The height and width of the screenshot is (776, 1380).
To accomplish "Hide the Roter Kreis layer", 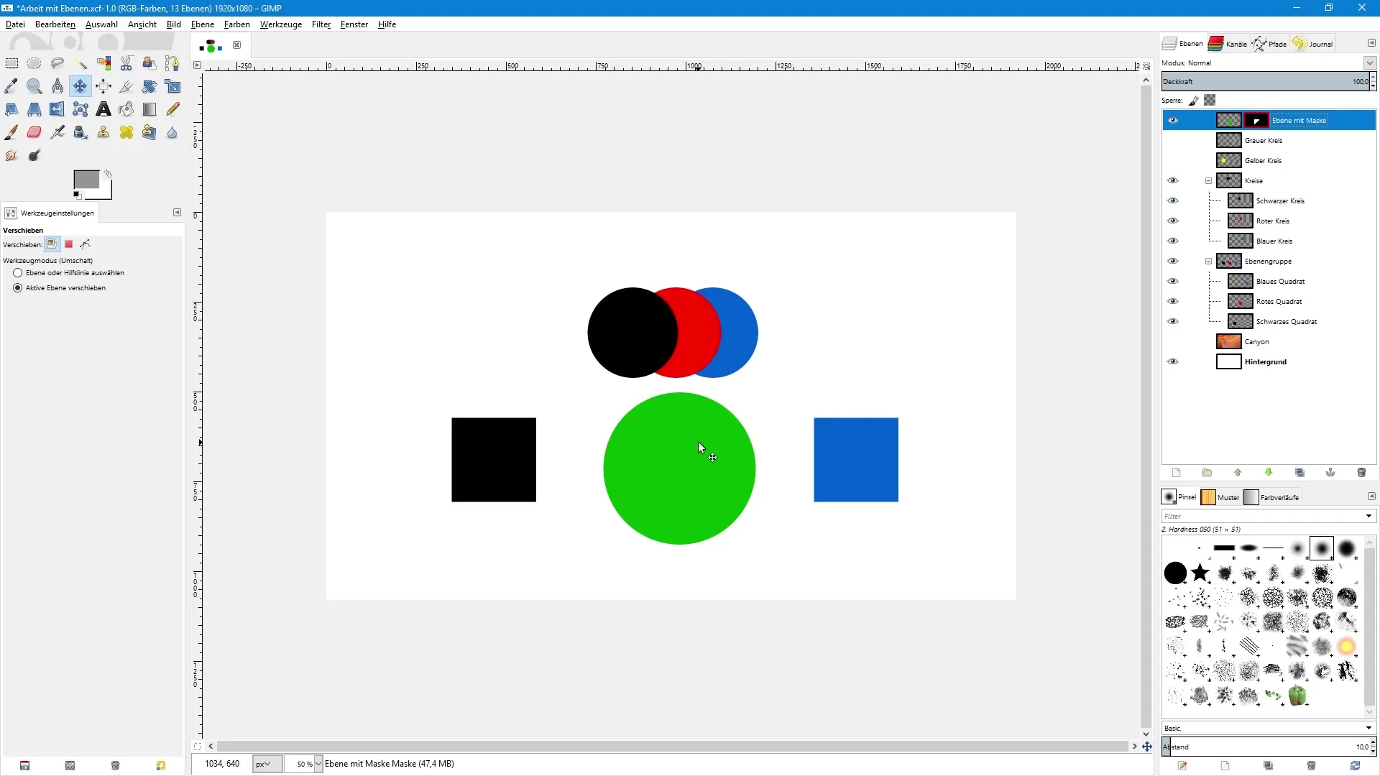I will (x=1173, y=221).
